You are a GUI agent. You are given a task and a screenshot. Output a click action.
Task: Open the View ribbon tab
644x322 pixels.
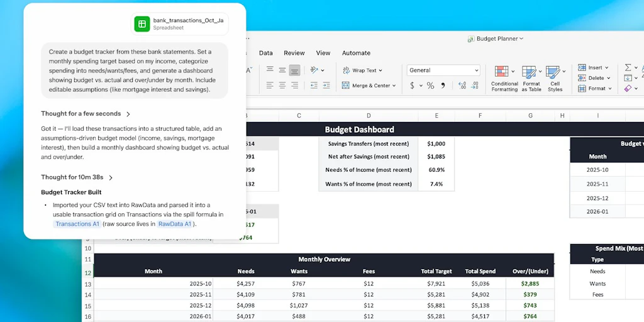pos(323,53)
